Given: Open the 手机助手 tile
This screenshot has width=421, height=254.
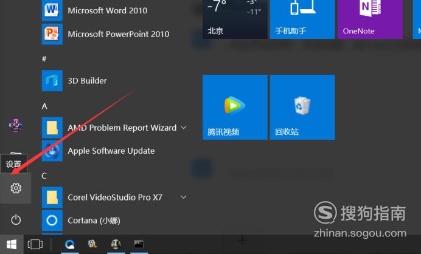Looking at the screenshot, I should tap(302, 19).
